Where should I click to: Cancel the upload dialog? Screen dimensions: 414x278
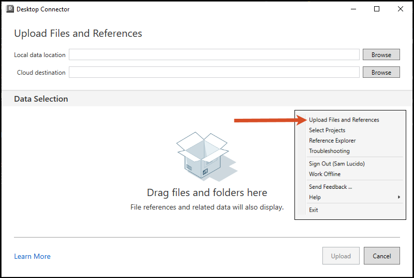(x=382, y=256)
